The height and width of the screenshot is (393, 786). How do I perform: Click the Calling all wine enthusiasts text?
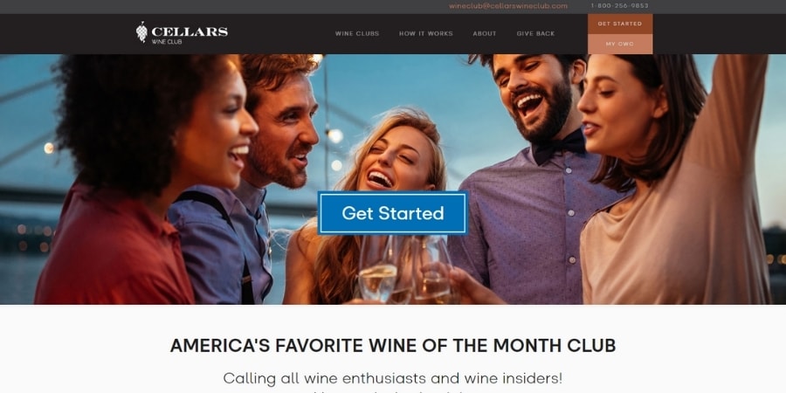pos(393,378)
